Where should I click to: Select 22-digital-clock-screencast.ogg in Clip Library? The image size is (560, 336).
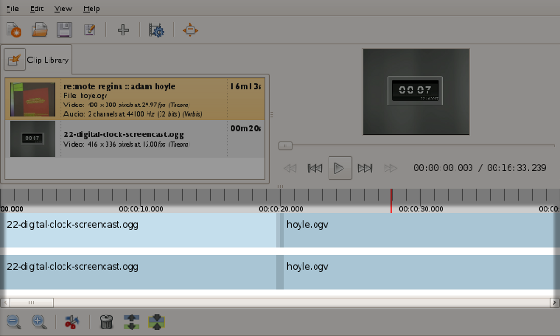[134, 139]
